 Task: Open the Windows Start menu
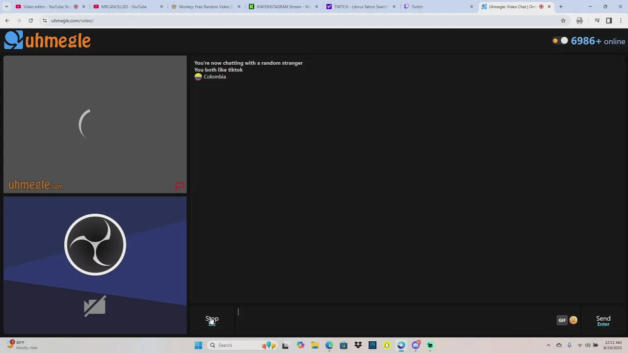198,345
